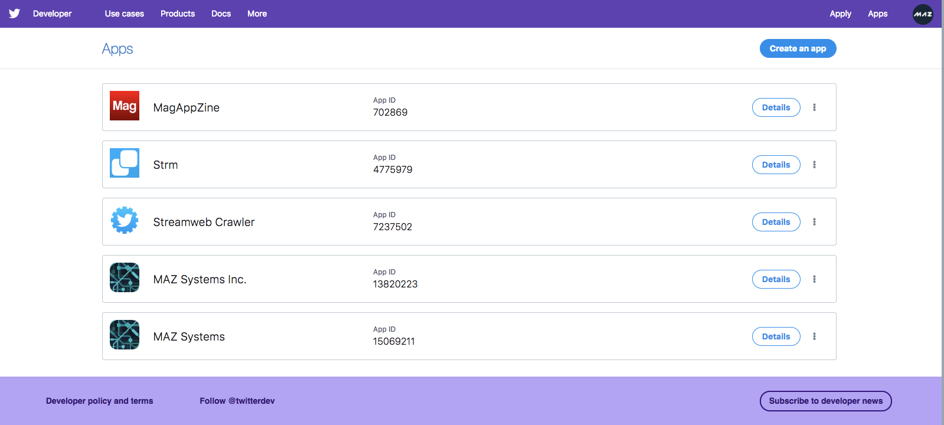Screen dimensions: 944x425
Task: View Details for MAZ Systems app
Action: (x=776, y=336)
